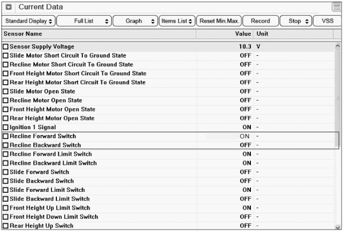Open the Stop dropdown
The height and width of the screenshot is (231, 343).
click(295, 21)
